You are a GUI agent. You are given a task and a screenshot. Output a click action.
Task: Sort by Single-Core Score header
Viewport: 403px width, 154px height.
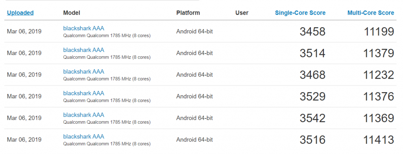pyautogui.click(x=300, y=13)
